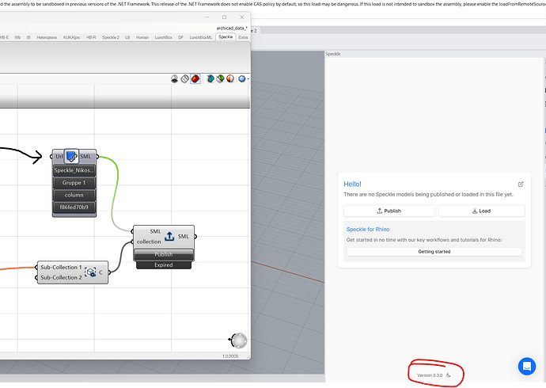546x388 pixels.
Task: Click the collection cube icon on component
Action: click(90, 272)
